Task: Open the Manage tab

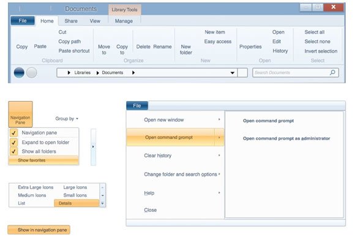Action: [124, 21]
